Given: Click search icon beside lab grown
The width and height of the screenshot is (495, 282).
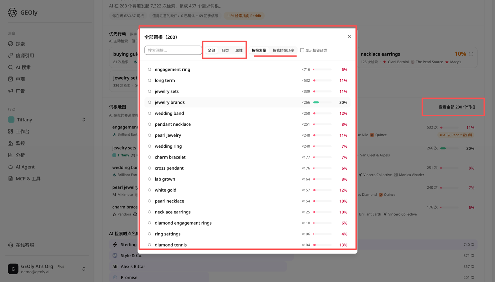Looking at the screenshot, I should 149,179.
